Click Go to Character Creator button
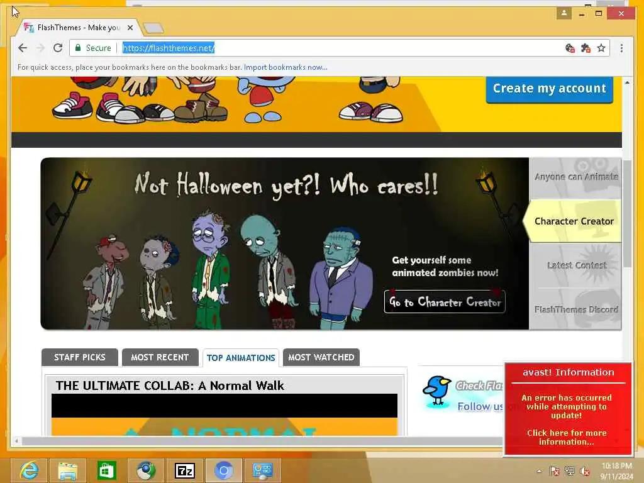Image resolution: width=644 pixels, height=483 pixels. coord(445,302)
